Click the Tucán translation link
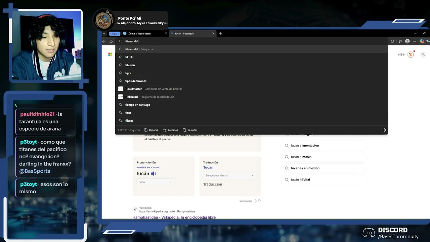Viewport: 430px width, 242px height. coord(208,167)
